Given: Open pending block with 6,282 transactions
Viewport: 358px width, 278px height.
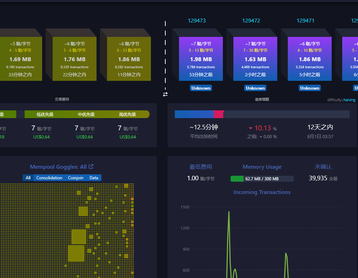Looking at the screenshot, I should click(x=129, y=59).
